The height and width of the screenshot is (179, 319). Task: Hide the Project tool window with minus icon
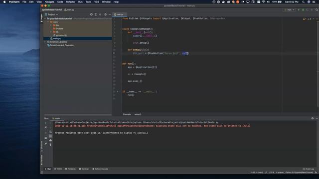[x=110, y=14]
